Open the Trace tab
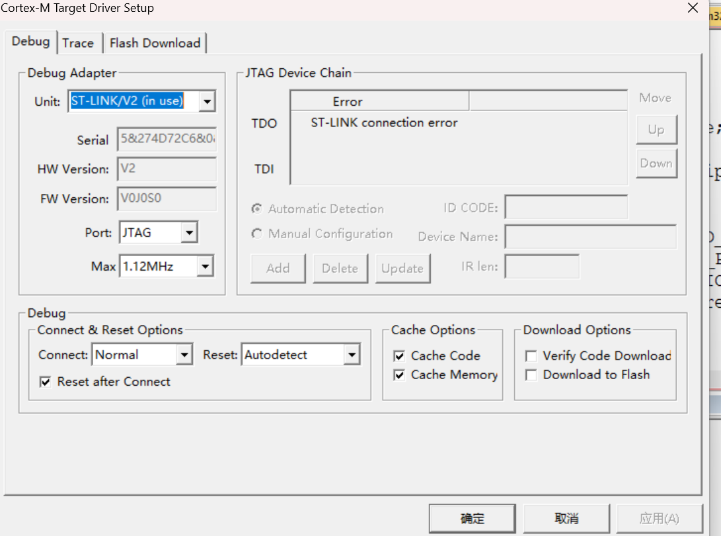 click(x=78, y=43)
